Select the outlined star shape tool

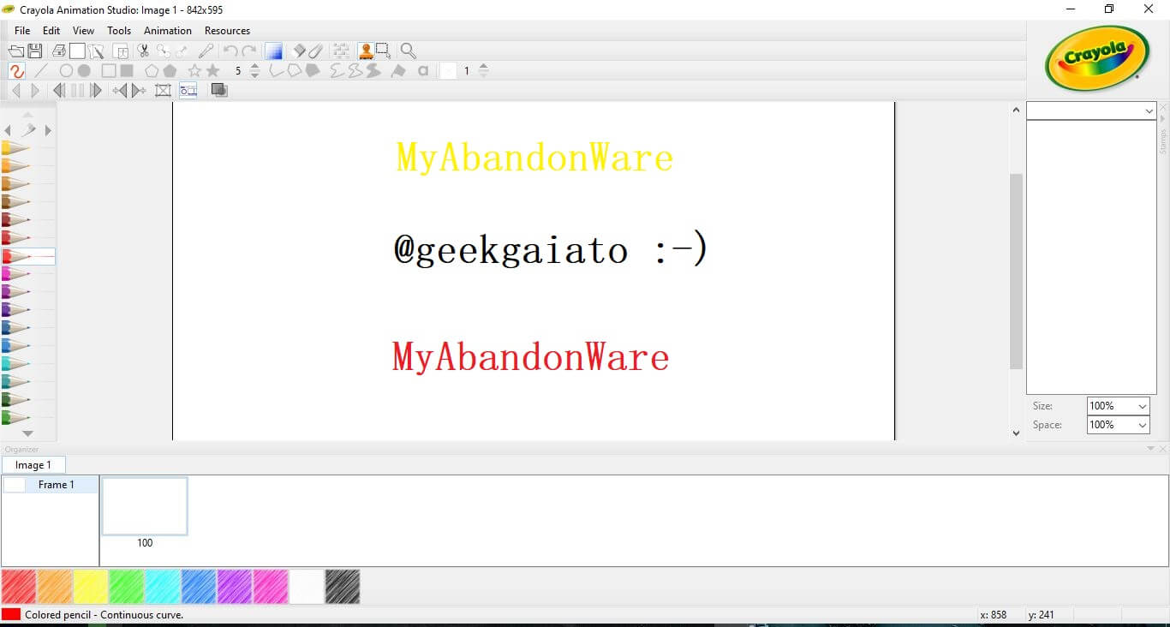point(194,71)
